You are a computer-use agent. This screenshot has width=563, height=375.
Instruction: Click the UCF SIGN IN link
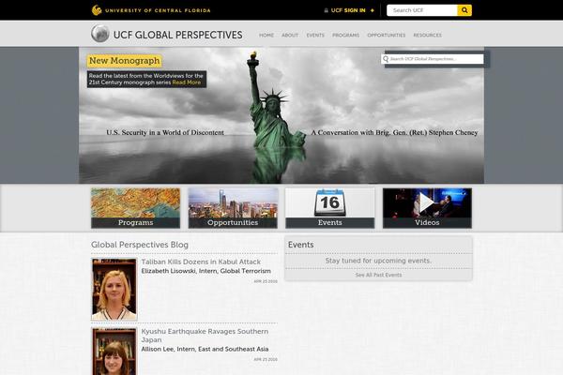(x=348, y=10)
